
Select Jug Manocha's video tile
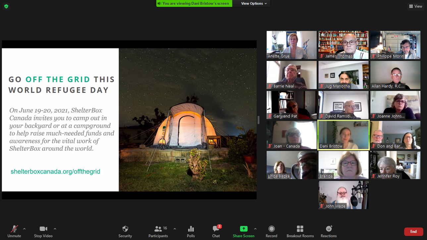click(344, 75)
